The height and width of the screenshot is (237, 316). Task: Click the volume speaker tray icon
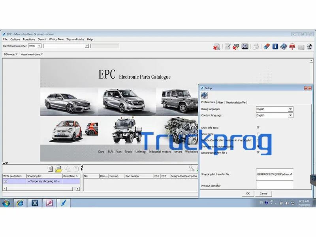point(287,203)
